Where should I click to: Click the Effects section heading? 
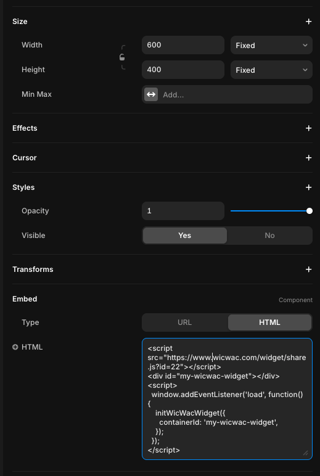[x=25, y=128]
